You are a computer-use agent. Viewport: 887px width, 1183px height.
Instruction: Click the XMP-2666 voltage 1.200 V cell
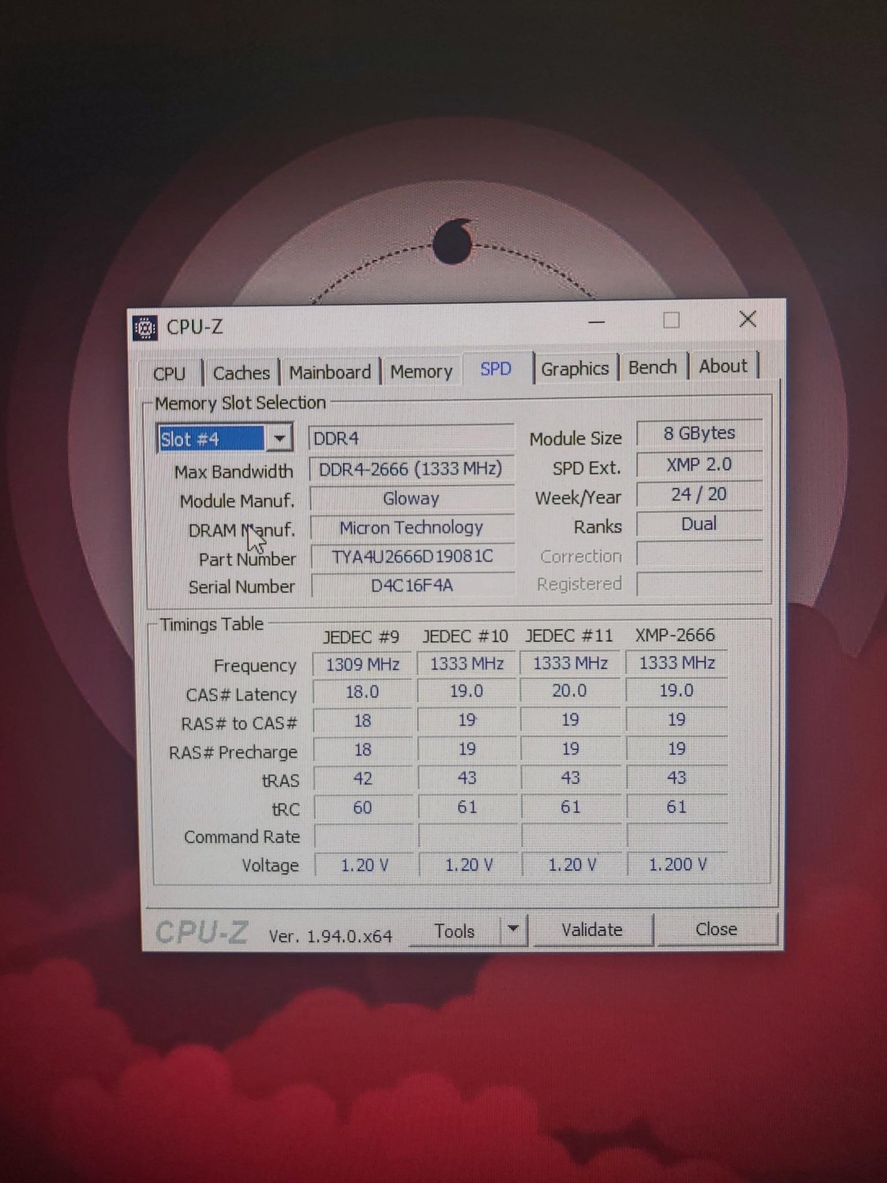coord(677,864)
